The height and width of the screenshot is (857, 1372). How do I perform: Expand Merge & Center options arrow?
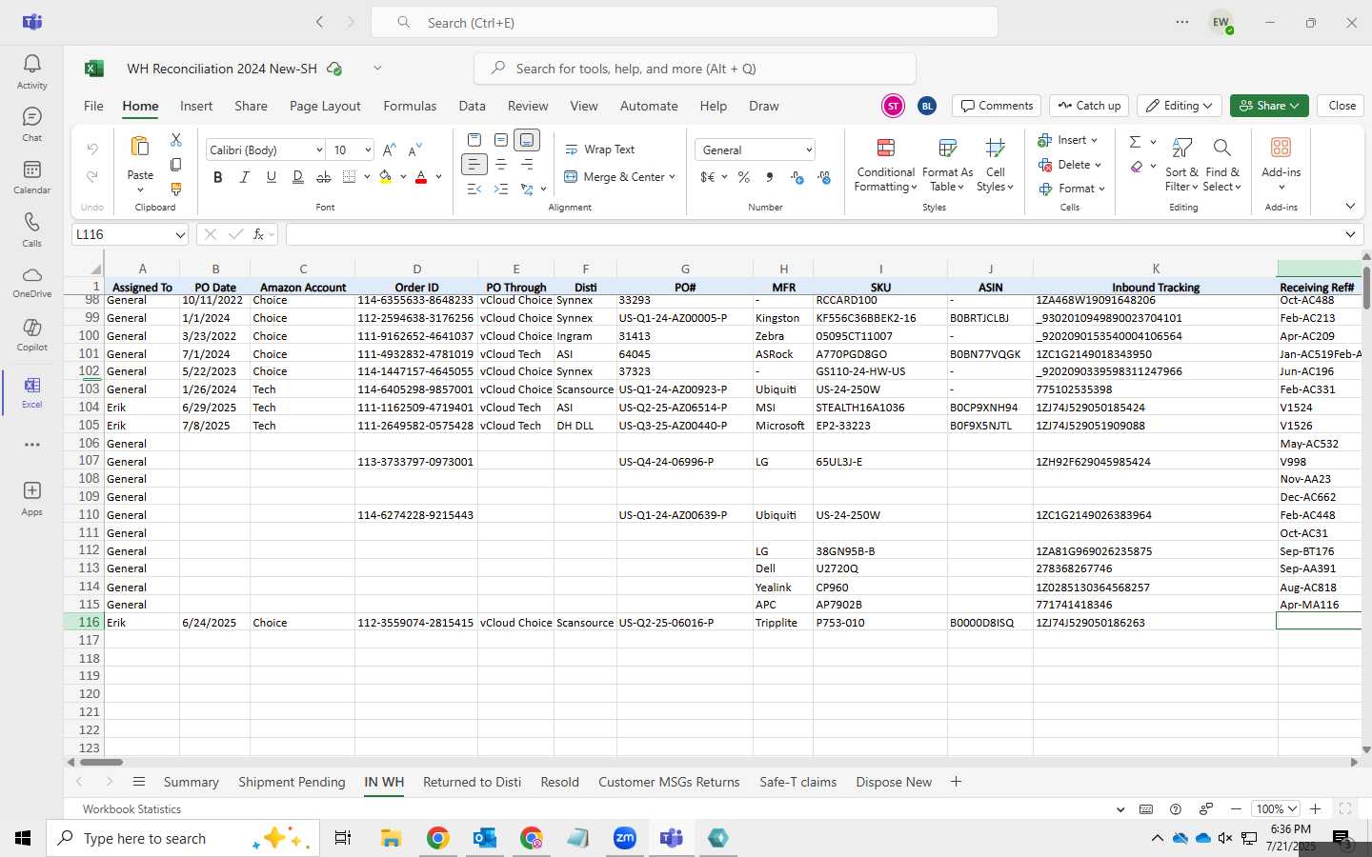point(673,177)
